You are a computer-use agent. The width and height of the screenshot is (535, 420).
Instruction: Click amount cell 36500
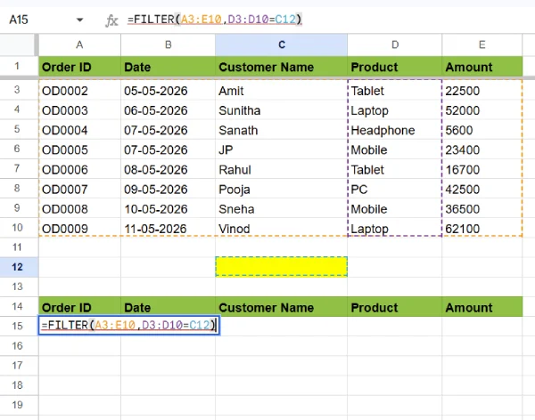[481, 209]
